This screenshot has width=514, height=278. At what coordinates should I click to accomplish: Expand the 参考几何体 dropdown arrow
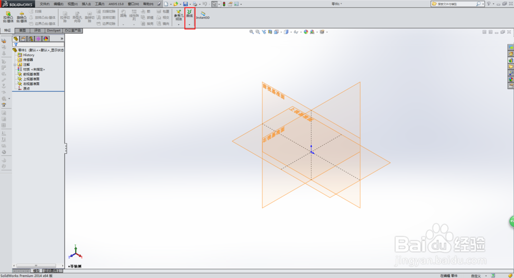click(179, 25)
